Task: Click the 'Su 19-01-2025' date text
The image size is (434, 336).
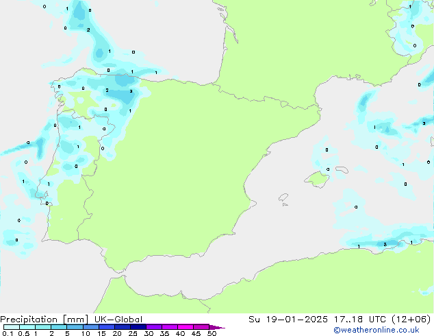Action: 288,320
